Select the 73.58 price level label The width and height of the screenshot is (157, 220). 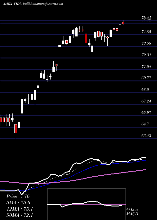pyautogui.click(x=147, y=43)
